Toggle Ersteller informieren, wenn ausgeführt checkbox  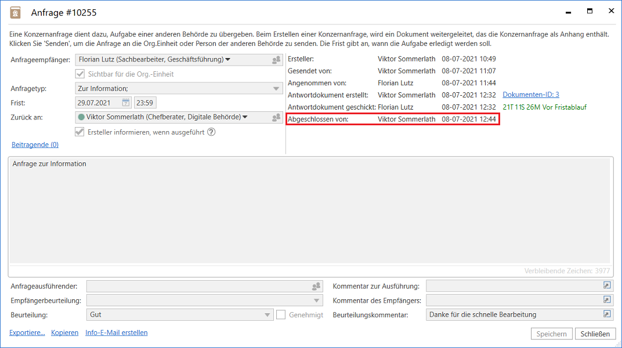click(x=81, y=132)
